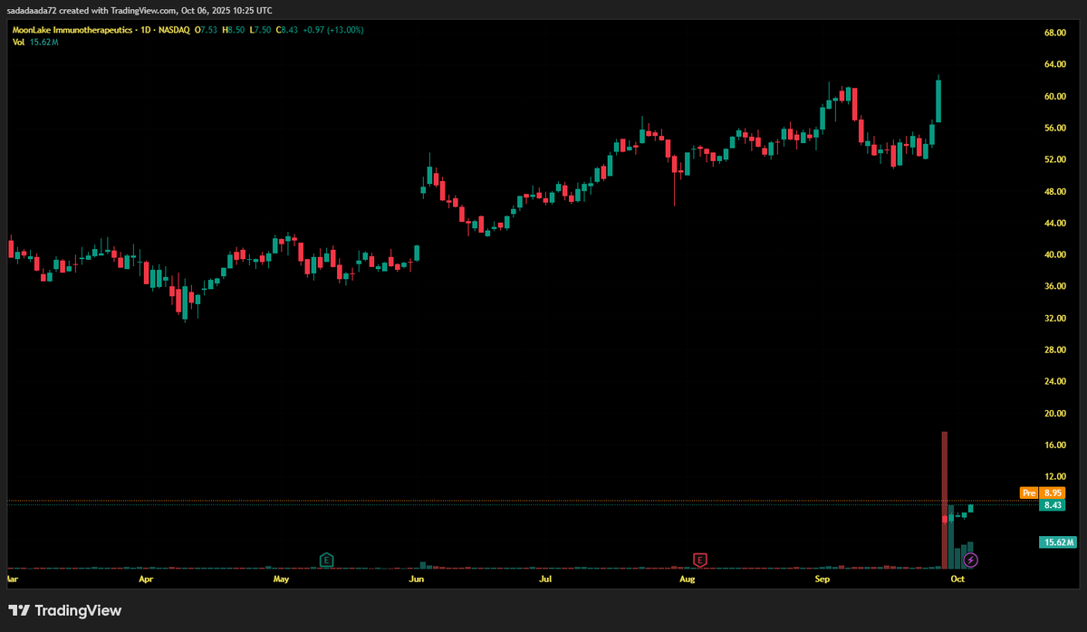Click the 16.00 price axis label

pyautogui.click(x=1054, y=445)
